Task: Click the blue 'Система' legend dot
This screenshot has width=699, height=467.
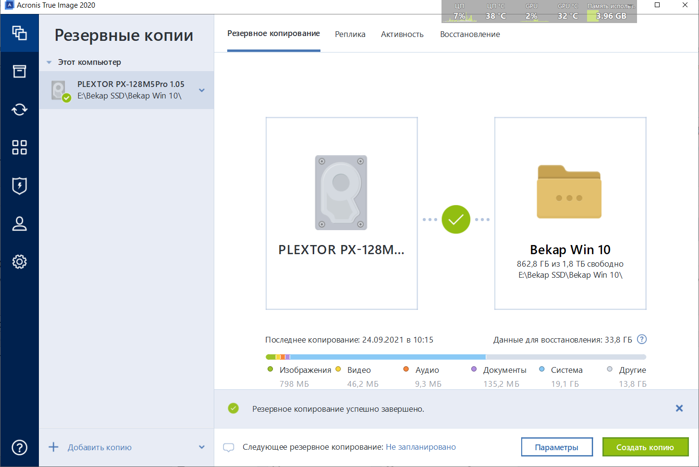Action: (542, 369)
